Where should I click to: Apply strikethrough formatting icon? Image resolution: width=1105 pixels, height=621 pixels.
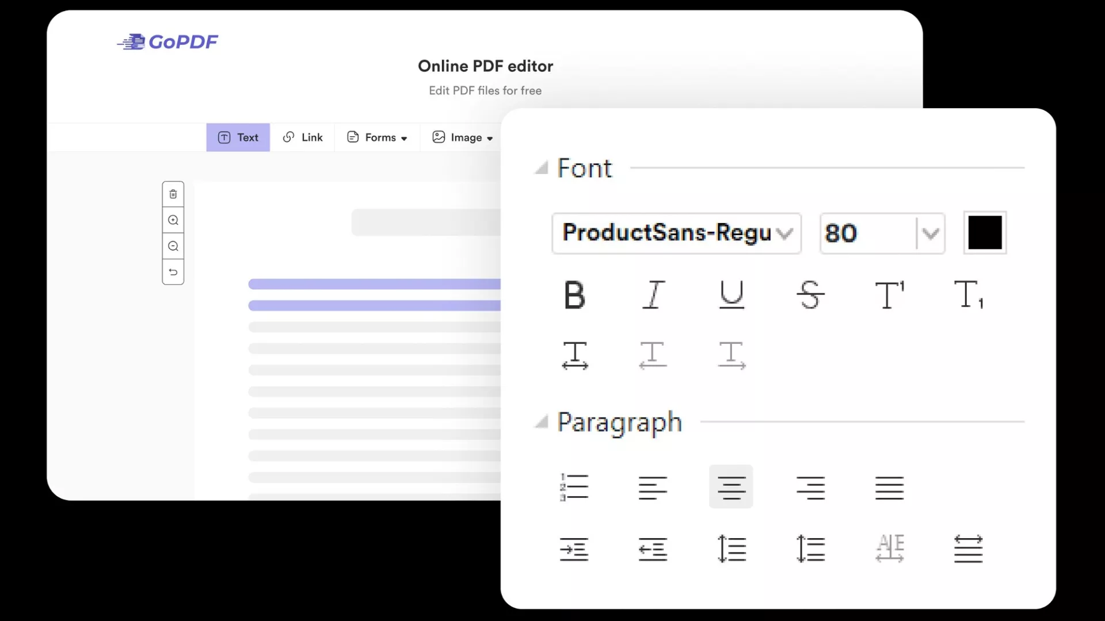(x=810, y=295)
